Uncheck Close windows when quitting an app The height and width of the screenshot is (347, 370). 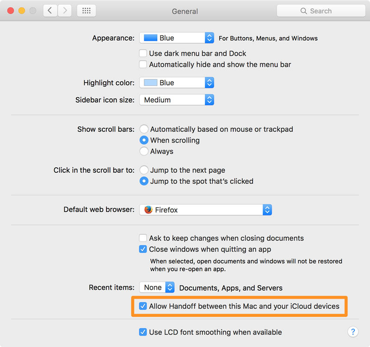coord(143,249)
